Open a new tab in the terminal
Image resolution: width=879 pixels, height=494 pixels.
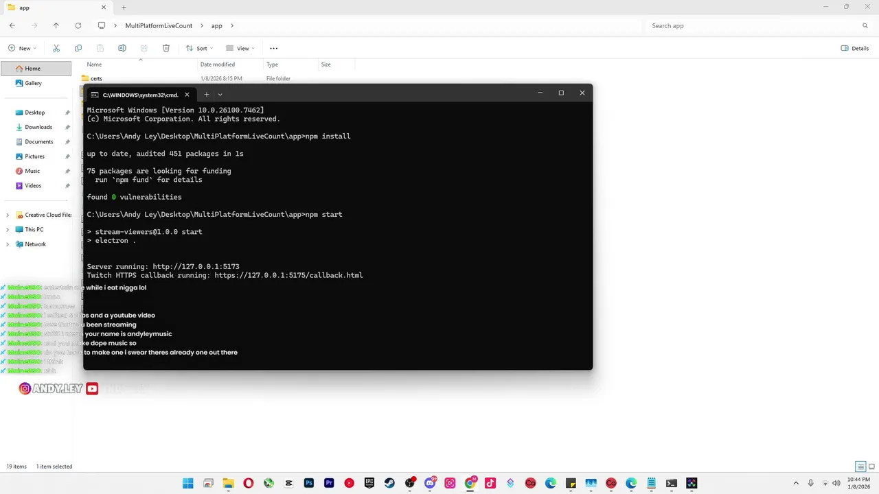[x=206, y=95]
